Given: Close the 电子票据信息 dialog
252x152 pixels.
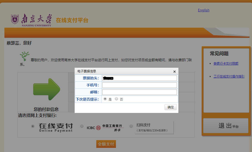Looking at the screenshot, I should coord(175,72).
